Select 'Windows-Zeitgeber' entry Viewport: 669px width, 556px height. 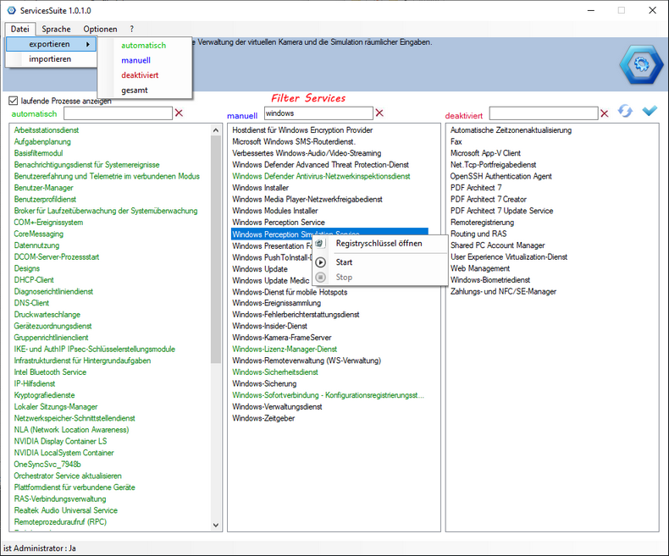pos(263,418)
